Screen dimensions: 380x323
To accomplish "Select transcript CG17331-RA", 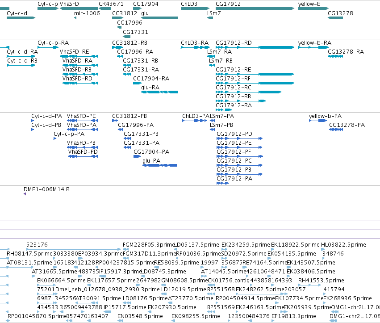I will point(141,70).
